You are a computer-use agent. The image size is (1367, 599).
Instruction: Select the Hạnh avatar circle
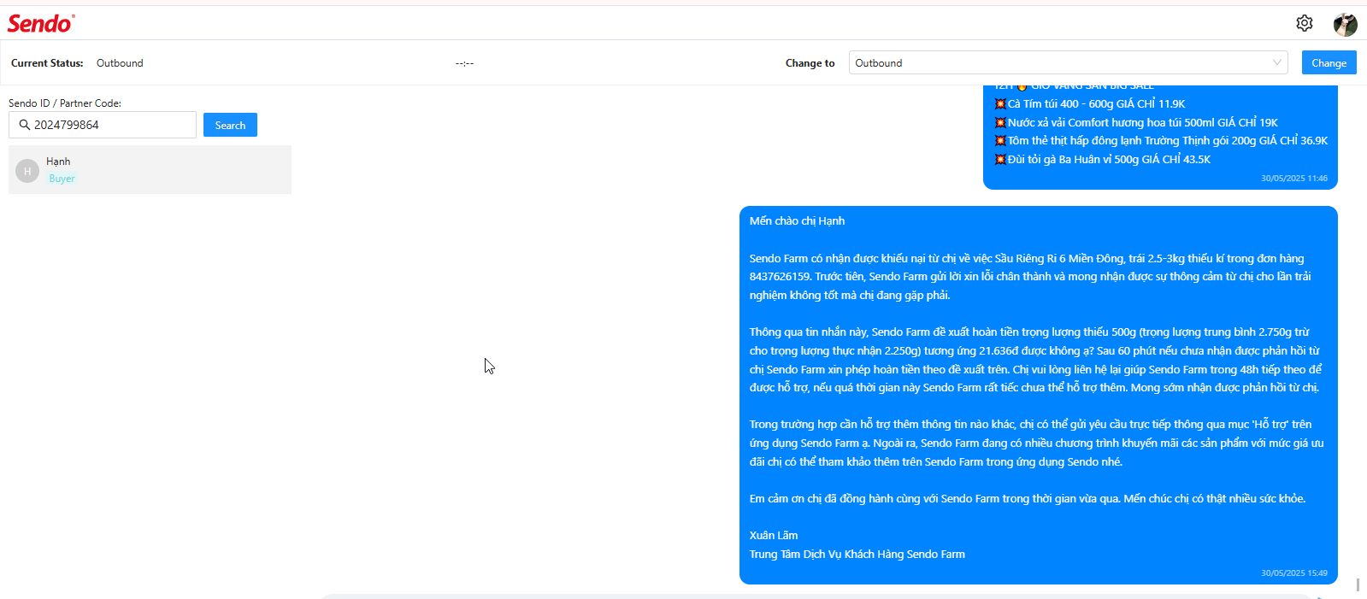pos(27,171)
